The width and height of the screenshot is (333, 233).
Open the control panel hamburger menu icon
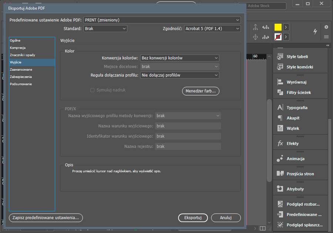click(x=326, y=37)
